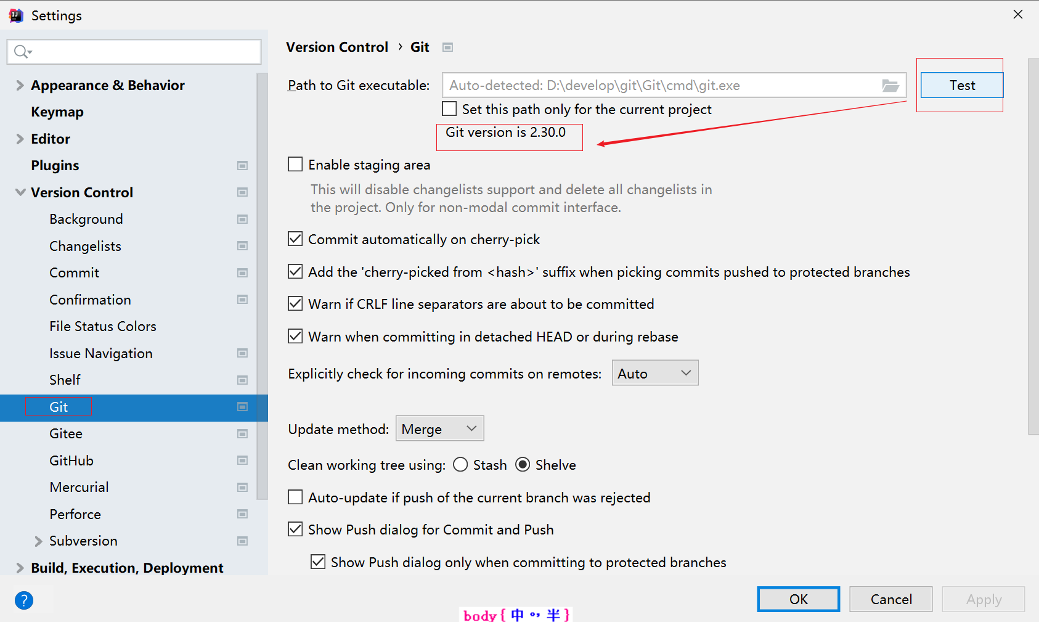The width and height of the screenshot is (1039, 622).
Task: Select Gitee in Version Control tree
Action: click(66, 433)
